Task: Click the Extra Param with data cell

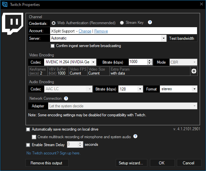Action: click(x=150, y=71)
